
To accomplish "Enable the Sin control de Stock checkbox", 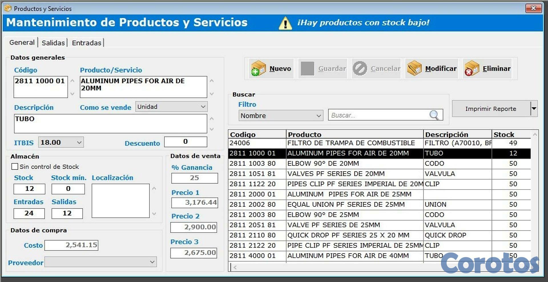I will tap(15, 166).
